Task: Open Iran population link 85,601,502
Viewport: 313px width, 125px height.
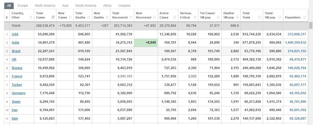Action: pos(298,110)
